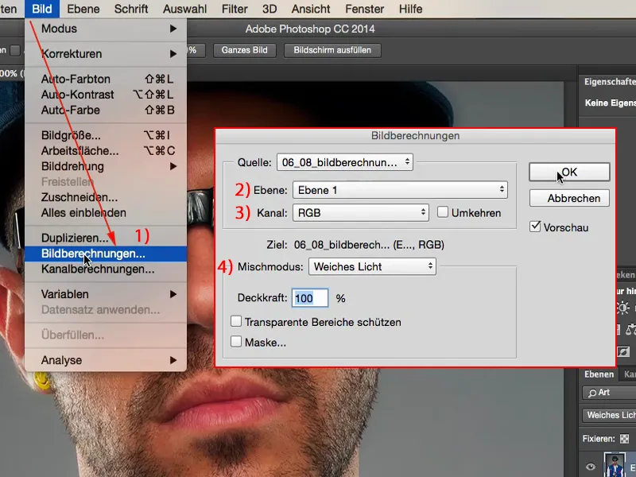Switch to the Eigenschaften panel tab

[610, 82]
